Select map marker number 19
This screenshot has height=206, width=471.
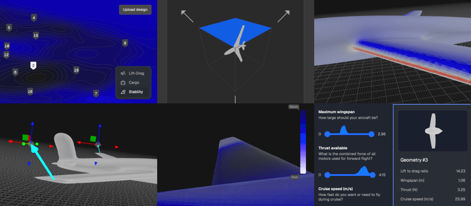76,70
